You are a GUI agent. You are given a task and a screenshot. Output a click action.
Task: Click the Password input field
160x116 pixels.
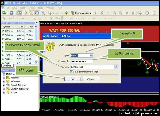point(82,61)
